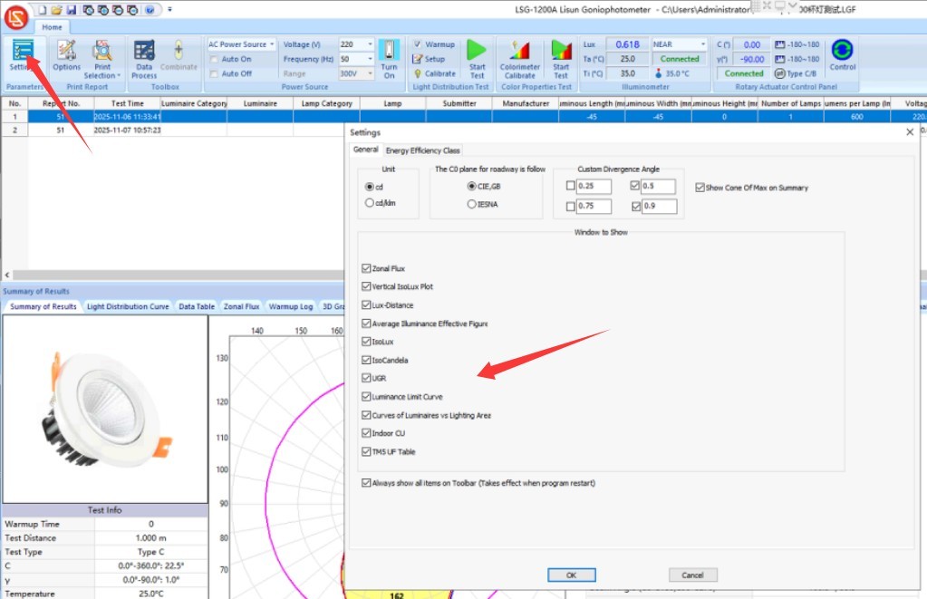This screenshot has width=927, height=599.
Task: Switch to the Home ribbon tab
Action: pos(52,27)
